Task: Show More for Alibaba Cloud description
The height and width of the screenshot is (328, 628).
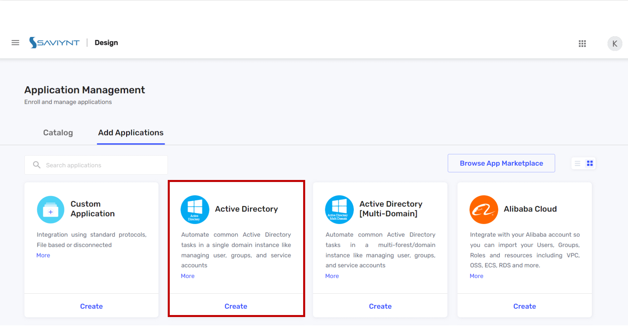Action: point(477,276)
